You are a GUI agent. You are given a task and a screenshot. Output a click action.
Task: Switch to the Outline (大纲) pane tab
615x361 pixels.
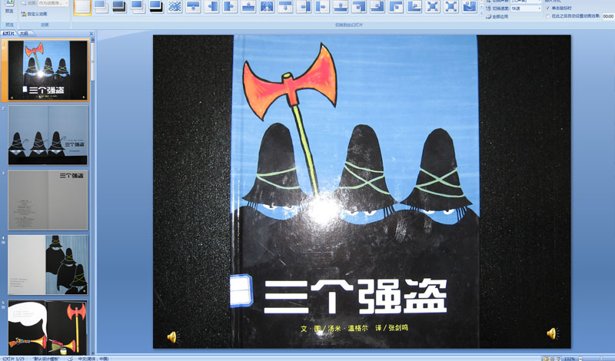pyautogui.click(x=24, y=34)
